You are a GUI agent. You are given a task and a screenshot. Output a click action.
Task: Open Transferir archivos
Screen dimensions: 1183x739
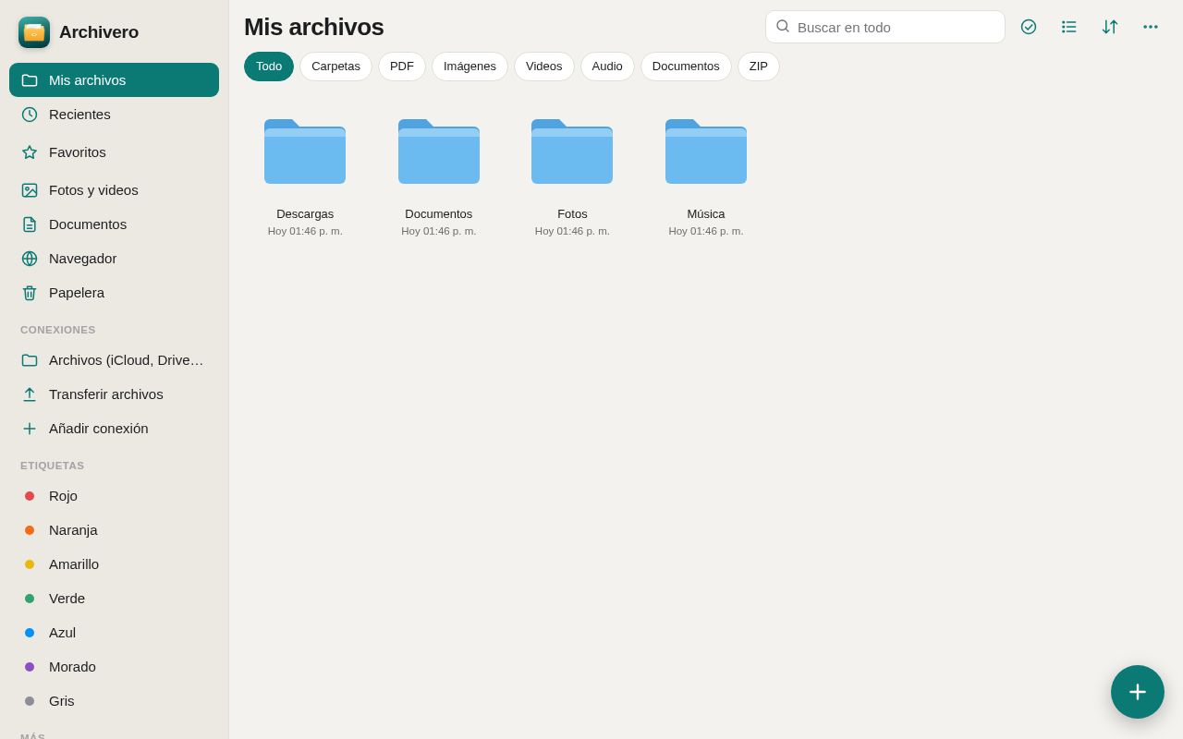[114, 394]
